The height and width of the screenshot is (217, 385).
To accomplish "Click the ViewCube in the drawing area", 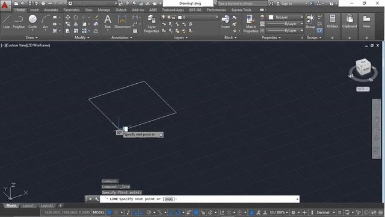I will pyautogui.click(x=363, y=67).
